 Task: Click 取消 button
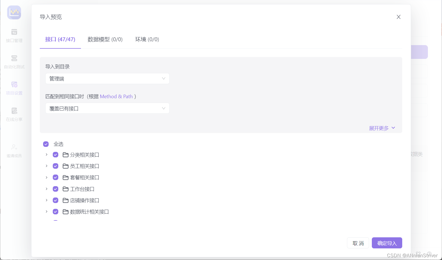pyautogui.click(x=358, y=243)
